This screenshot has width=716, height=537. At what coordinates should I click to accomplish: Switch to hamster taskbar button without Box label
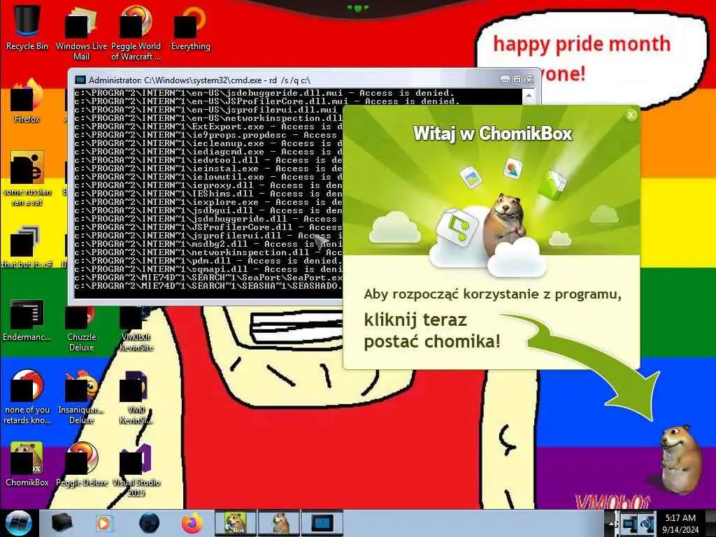(x=278, y=523)
